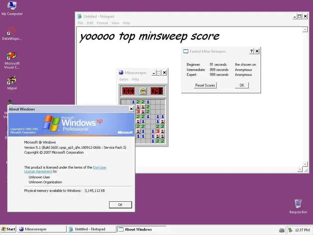Click OK in About Windows dialog
The image size is (313, 235).
pos(120,205)
